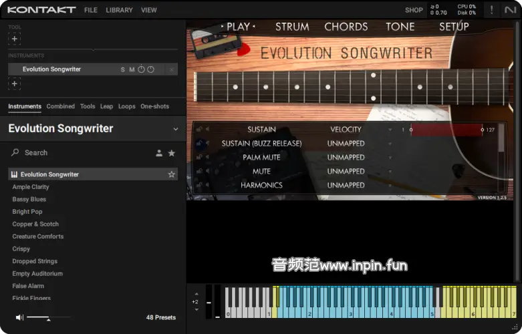
Task: Mute the Evolution Songwriter instrument
Action: [x=132, y=69]
